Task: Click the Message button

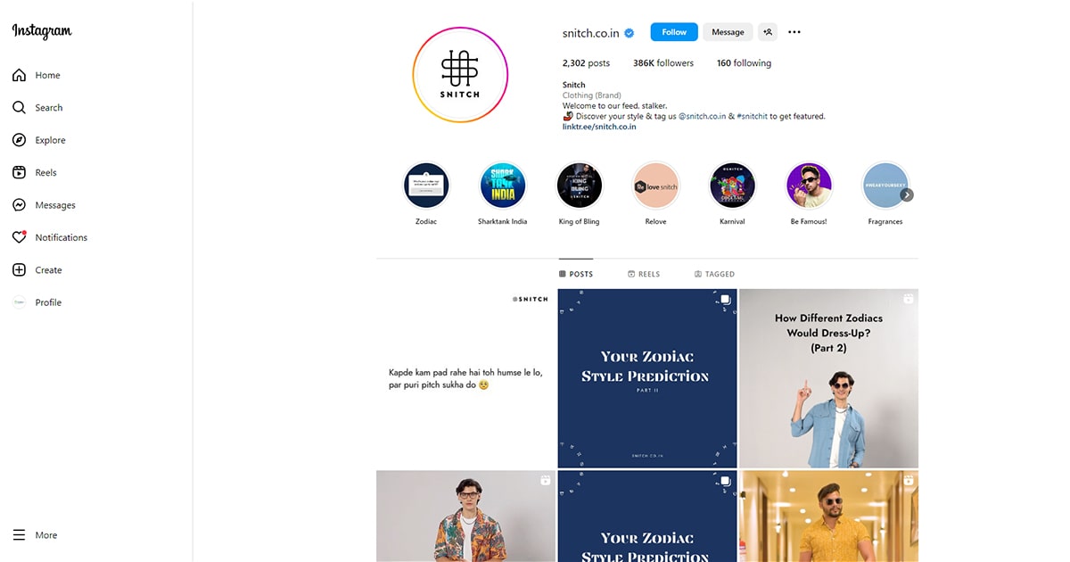Action: [x=728, y=32]
